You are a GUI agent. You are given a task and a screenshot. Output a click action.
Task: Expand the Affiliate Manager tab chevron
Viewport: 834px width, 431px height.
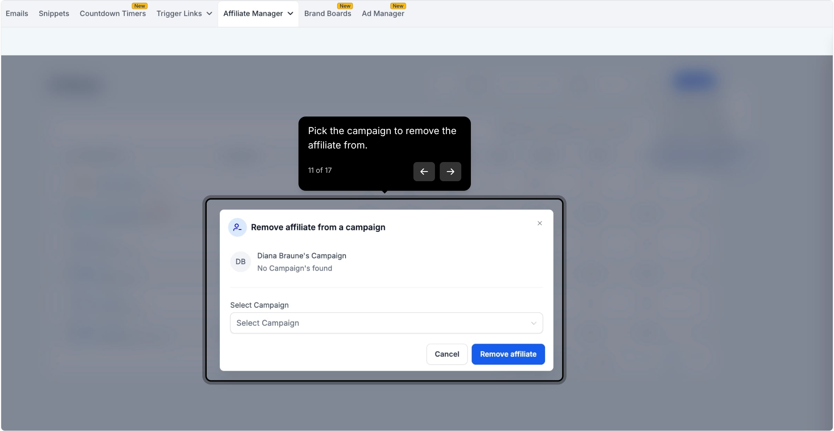click(x=291, y=14)
